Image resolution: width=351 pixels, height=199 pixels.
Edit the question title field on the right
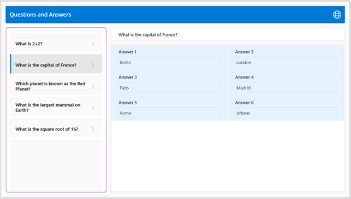click(227, 35)
